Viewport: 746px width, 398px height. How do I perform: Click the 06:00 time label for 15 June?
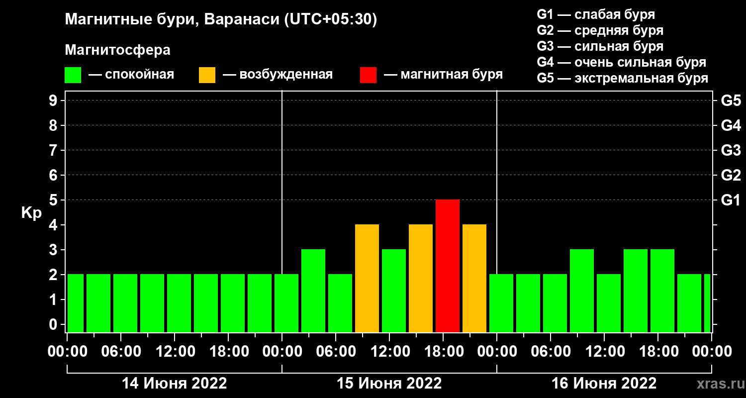336,352
